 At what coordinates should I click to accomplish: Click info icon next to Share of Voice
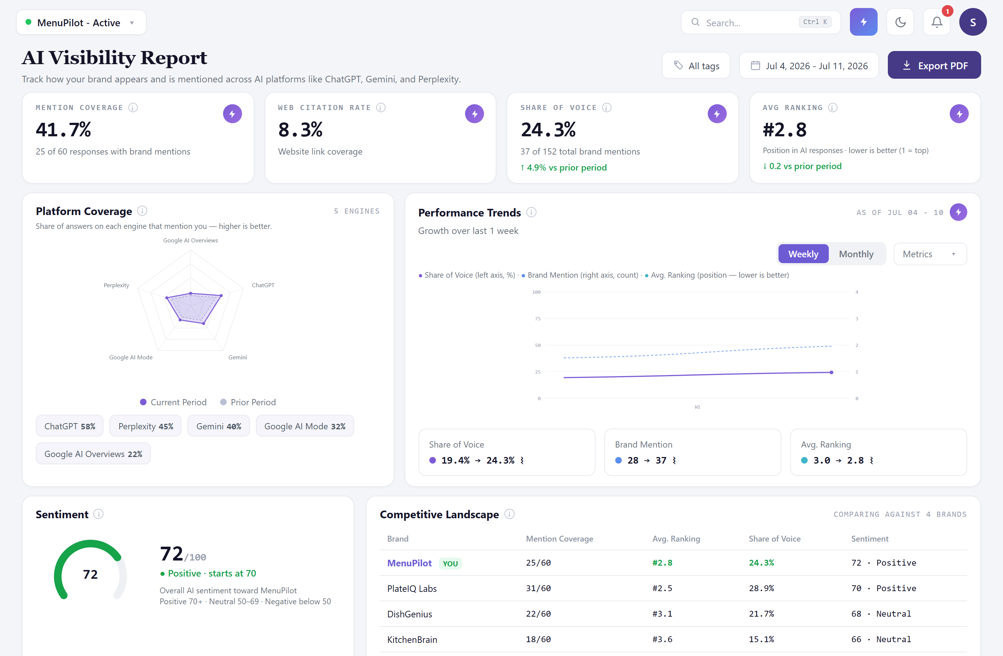click(607, 108)
